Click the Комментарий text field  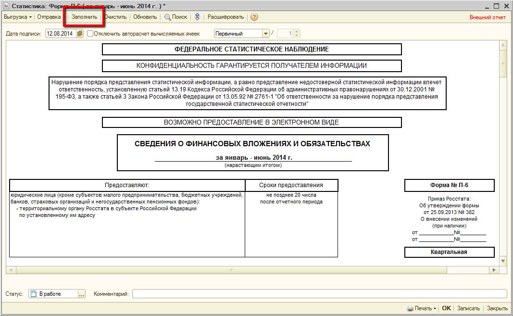pos(320,294)
